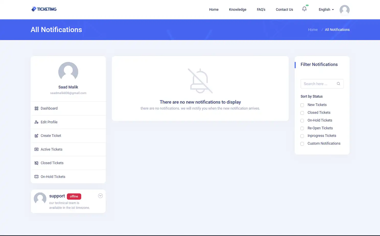Enable the Custom Notifications checkbox
Viewport: 380px width, 236px height.
coord(302,144)
